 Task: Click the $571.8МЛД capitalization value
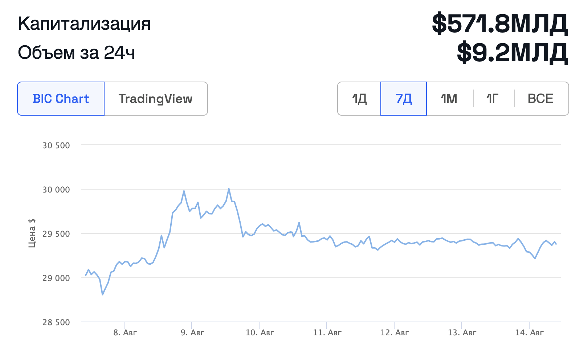point(500,24)
